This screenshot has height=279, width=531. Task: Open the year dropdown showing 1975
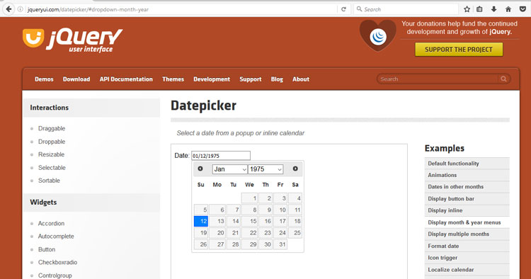[265, 169]
